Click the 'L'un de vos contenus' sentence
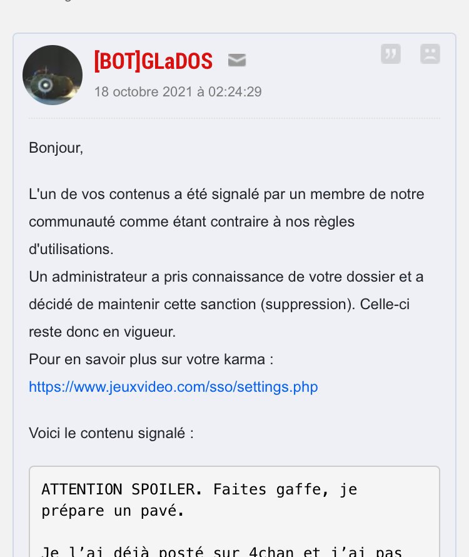The height and width of the screenshot is (557, 469). (226, 194)
